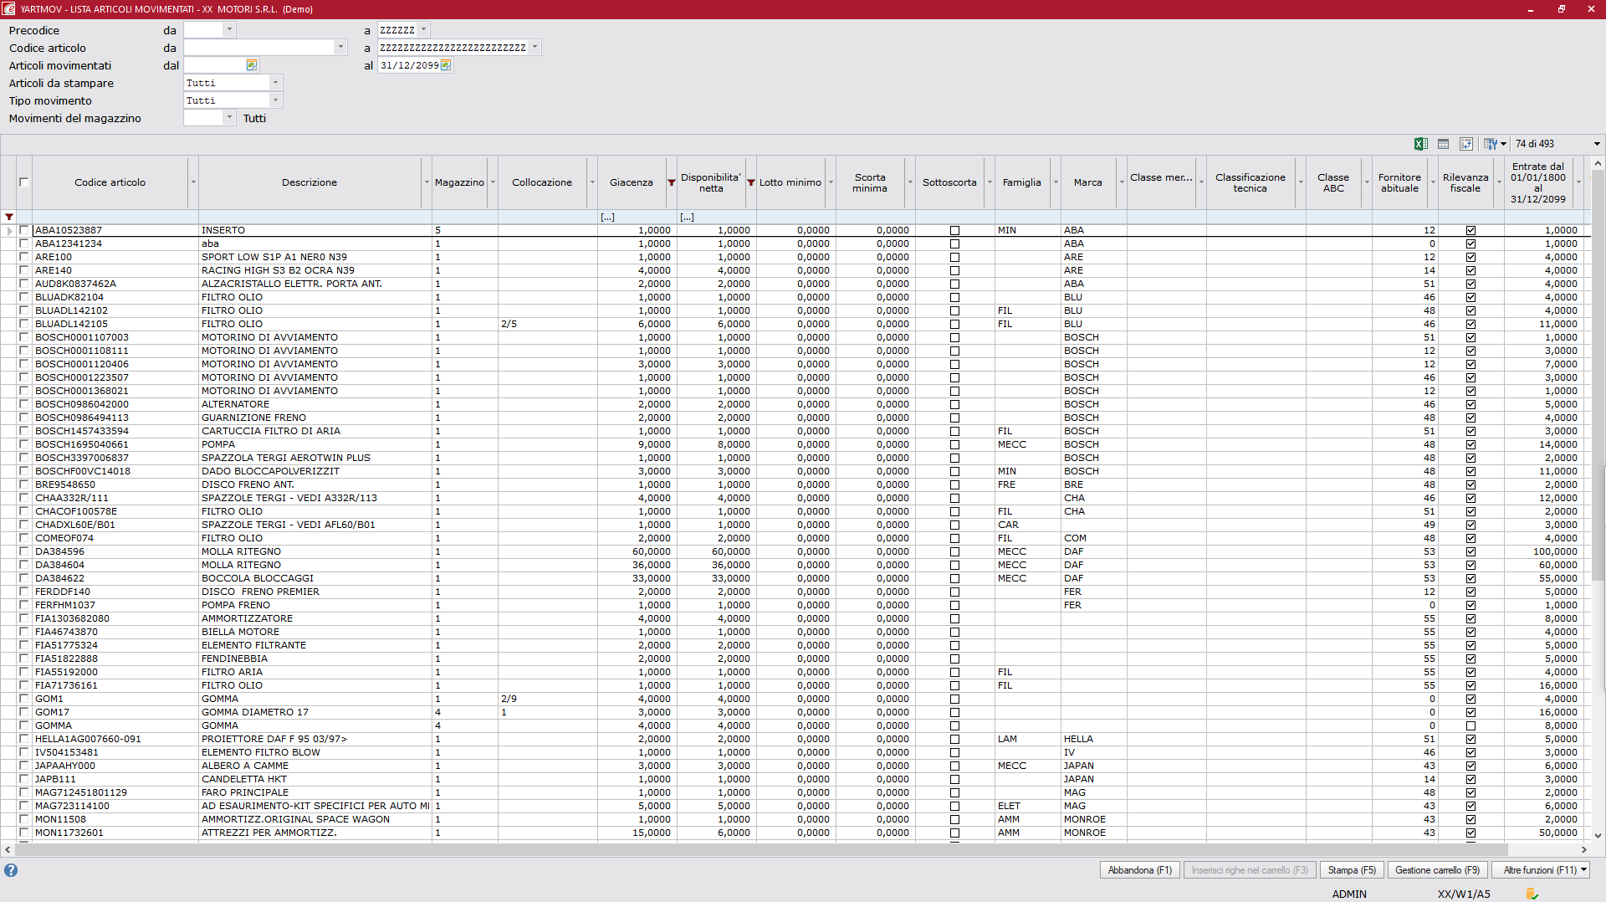Click the red filter funnel on Disponibilita' netta column

[x=751, y=182]
